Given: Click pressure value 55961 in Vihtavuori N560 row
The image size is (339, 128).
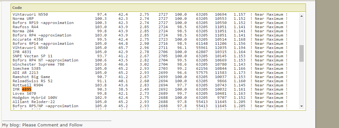Looking at the screenshot, I should tap(202, 48).
